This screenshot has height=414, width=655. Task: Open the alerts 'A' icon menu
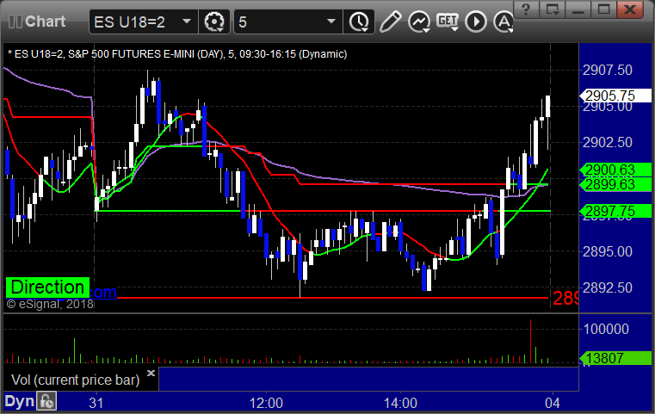coord(504,22)
